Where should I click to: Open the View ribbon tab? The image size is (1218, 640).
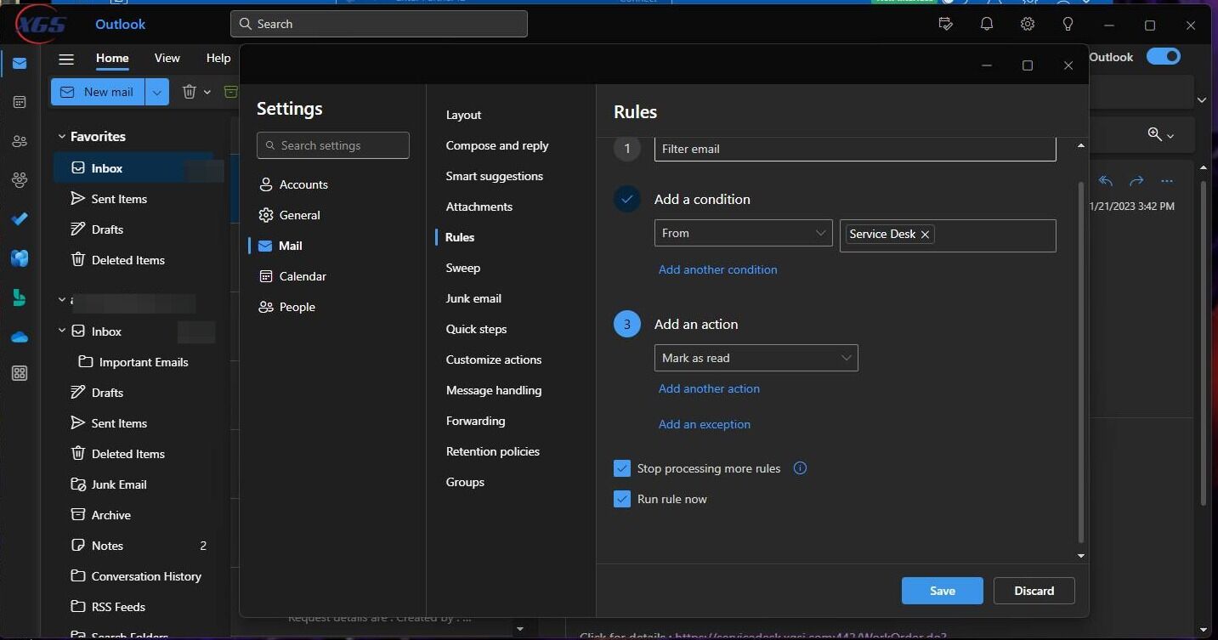tap(167, 58)
